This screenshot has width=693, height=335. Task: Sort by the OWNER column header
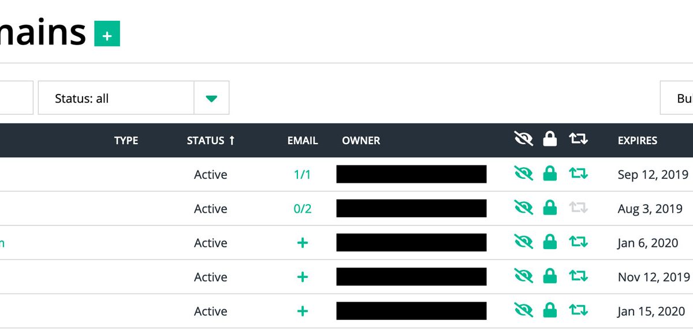click(361, 140)
